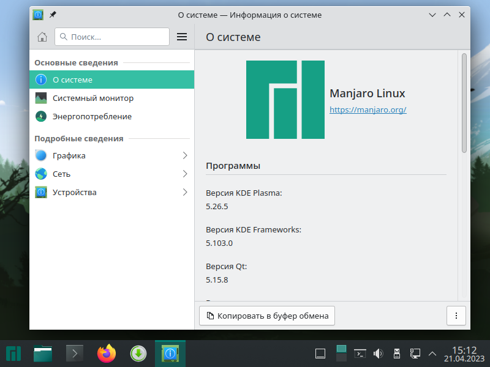Click Копировать в буфер обмена
The height and width of the screenshot is (367, 490).
pos(266,316)
